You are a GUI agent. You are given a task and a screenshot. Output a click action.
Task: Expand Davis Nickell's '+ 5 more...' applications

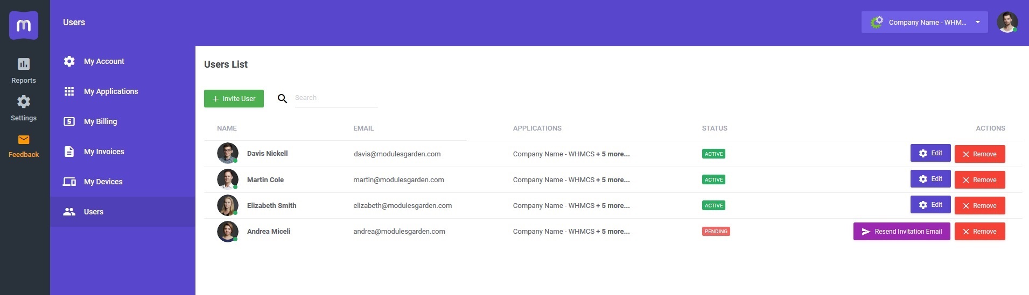[613, 154]
